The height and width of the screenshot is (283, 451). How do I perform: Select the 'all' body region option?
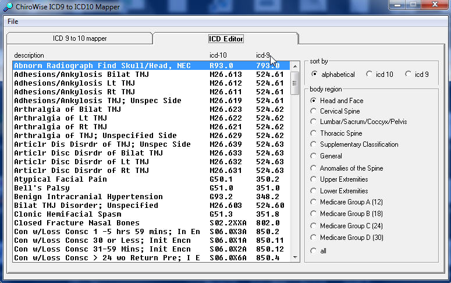point(318,251)
